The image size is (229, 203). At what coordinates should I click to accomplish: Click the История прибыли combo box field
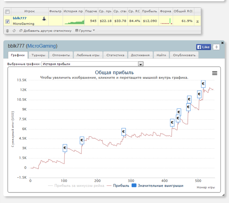click(x=92, y=64)
